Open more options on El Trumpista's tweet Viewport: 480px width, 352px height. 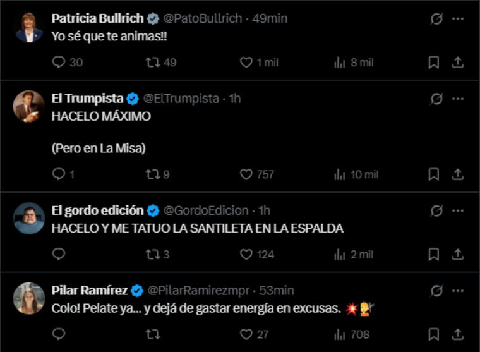pyautogui.click(x=458, y=99)
